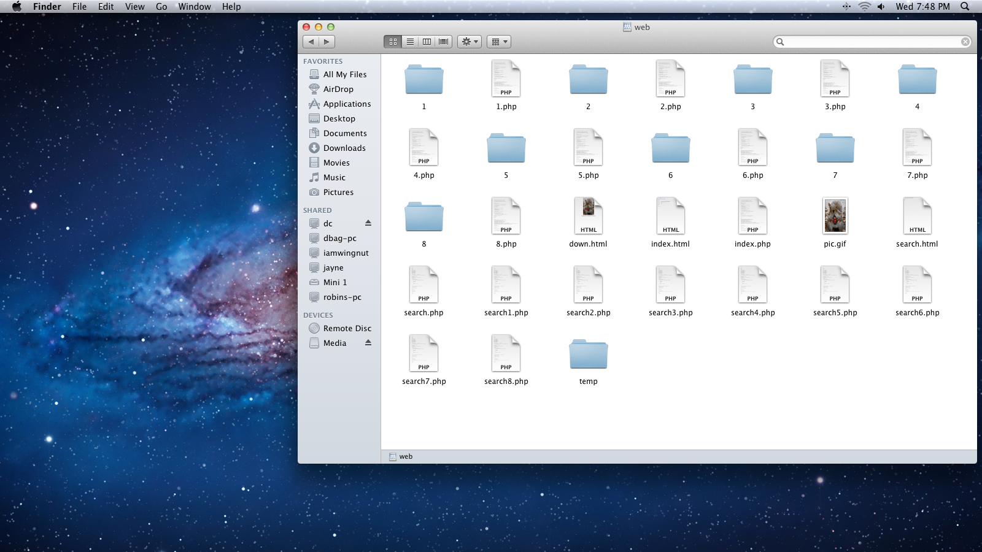Open the Action gear dropdown menu
The height and width of the screenshot is (552, 982).
[470, 42]
